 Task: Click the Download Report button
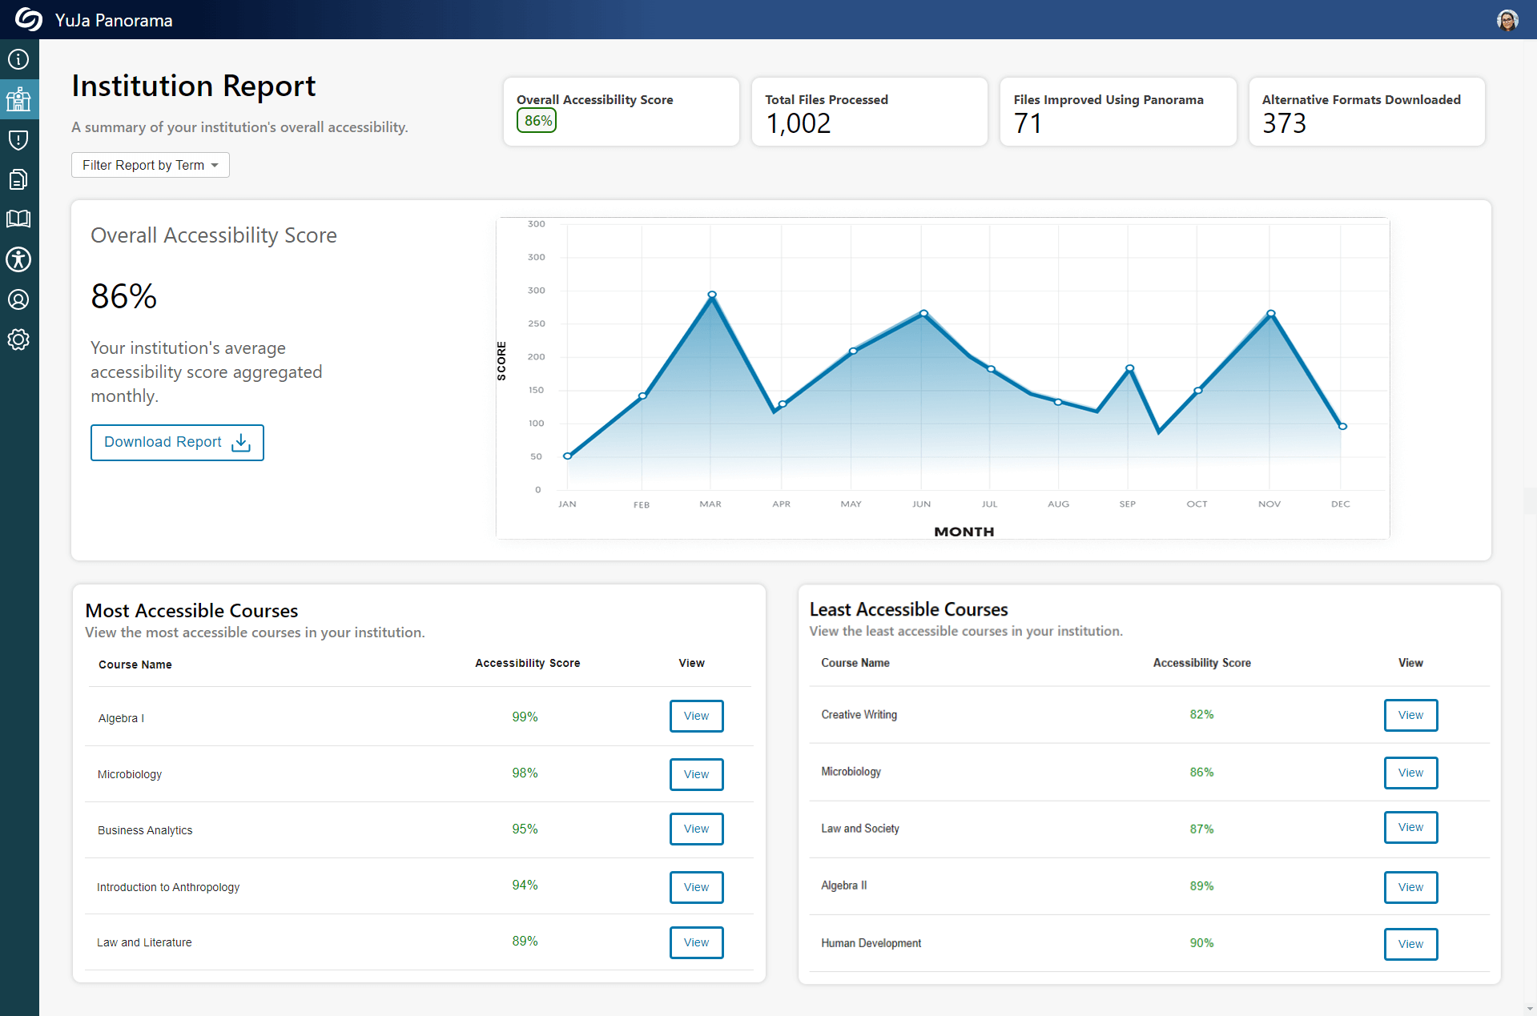(177, 443)
